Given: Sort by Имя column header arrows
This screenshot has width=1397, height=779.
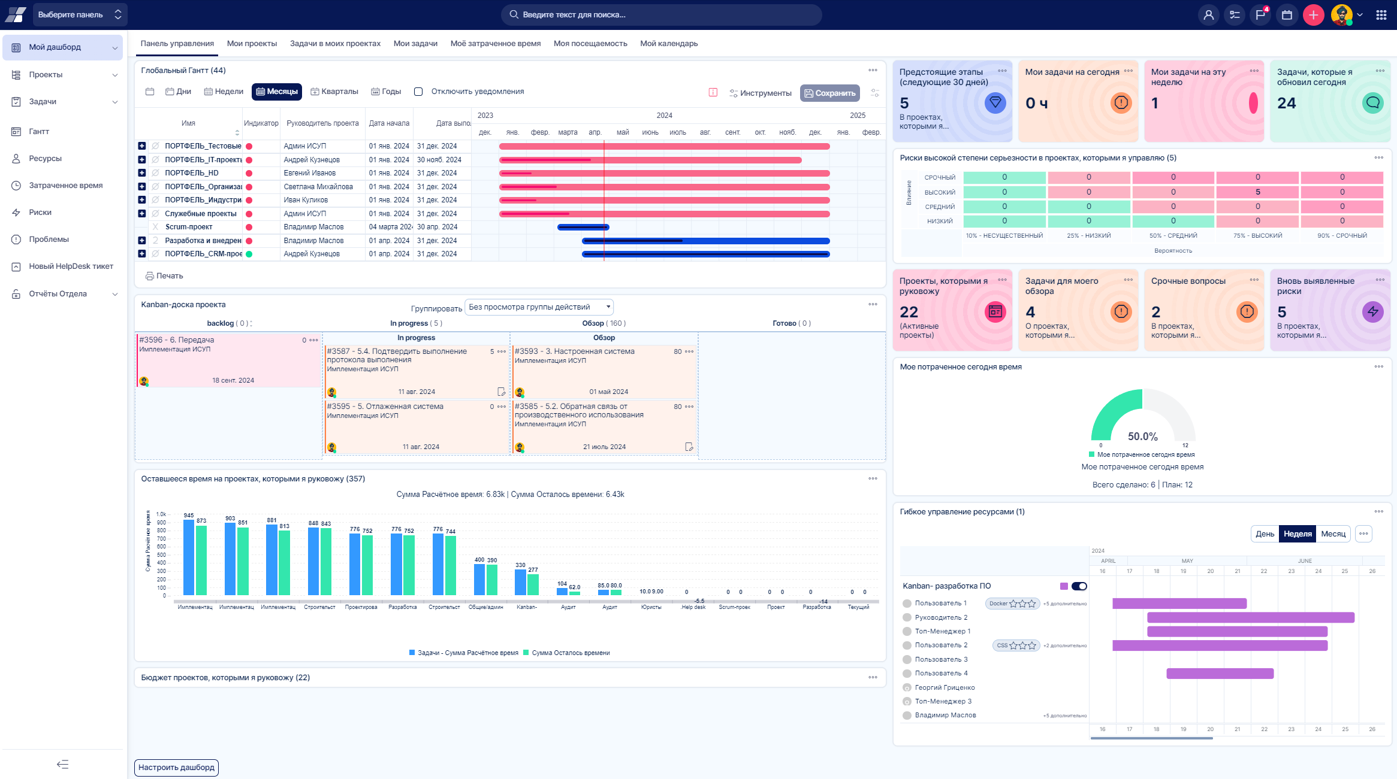Looking at the screenshot, I should coord(237,132).
